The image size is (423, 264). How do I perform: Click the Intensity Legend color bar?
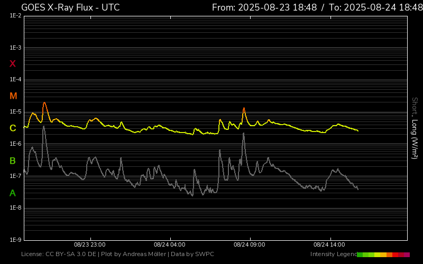(383, 254)
